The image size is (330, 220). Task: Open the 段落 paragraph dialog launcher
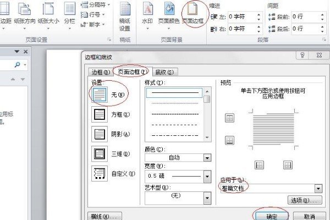point(324,40)
